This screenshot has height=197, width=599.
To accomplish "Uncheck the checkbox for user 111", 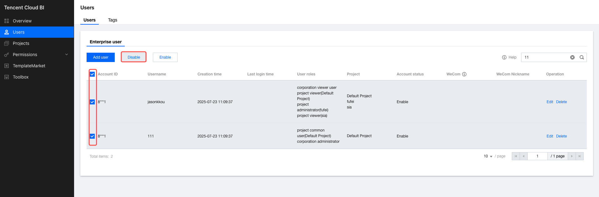I will coord(92,136).
